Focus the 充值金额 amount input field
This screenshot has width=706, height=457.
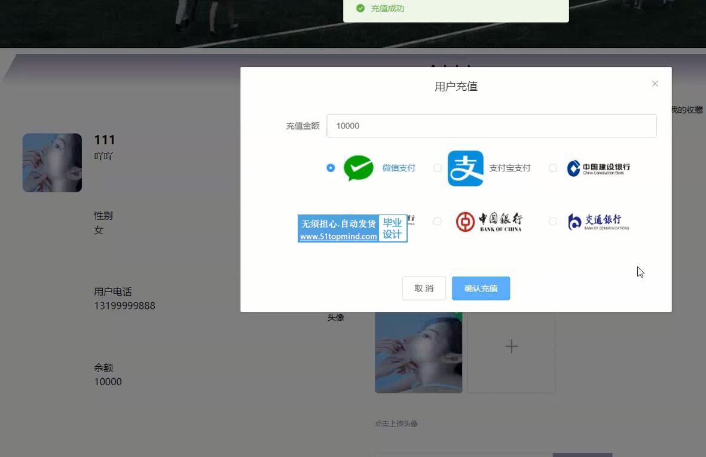pyautogui.click(x=491, y=126)
